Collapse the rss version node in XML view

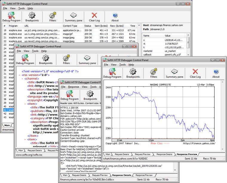pos(19,75)
